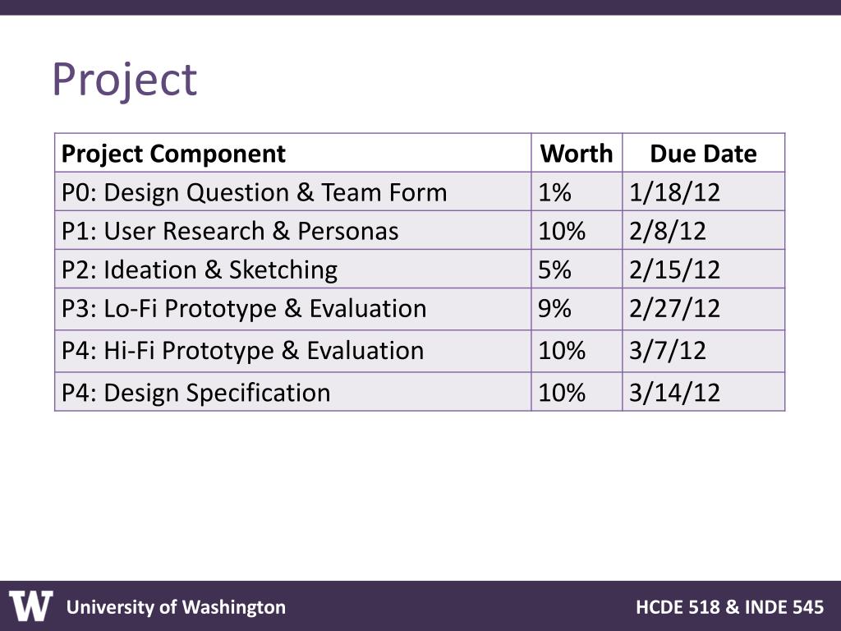The image size is (841, 631).
Task: Click "P4: Hi-Fi Prototype & Evaluation" cell
Action: (243, 350)
